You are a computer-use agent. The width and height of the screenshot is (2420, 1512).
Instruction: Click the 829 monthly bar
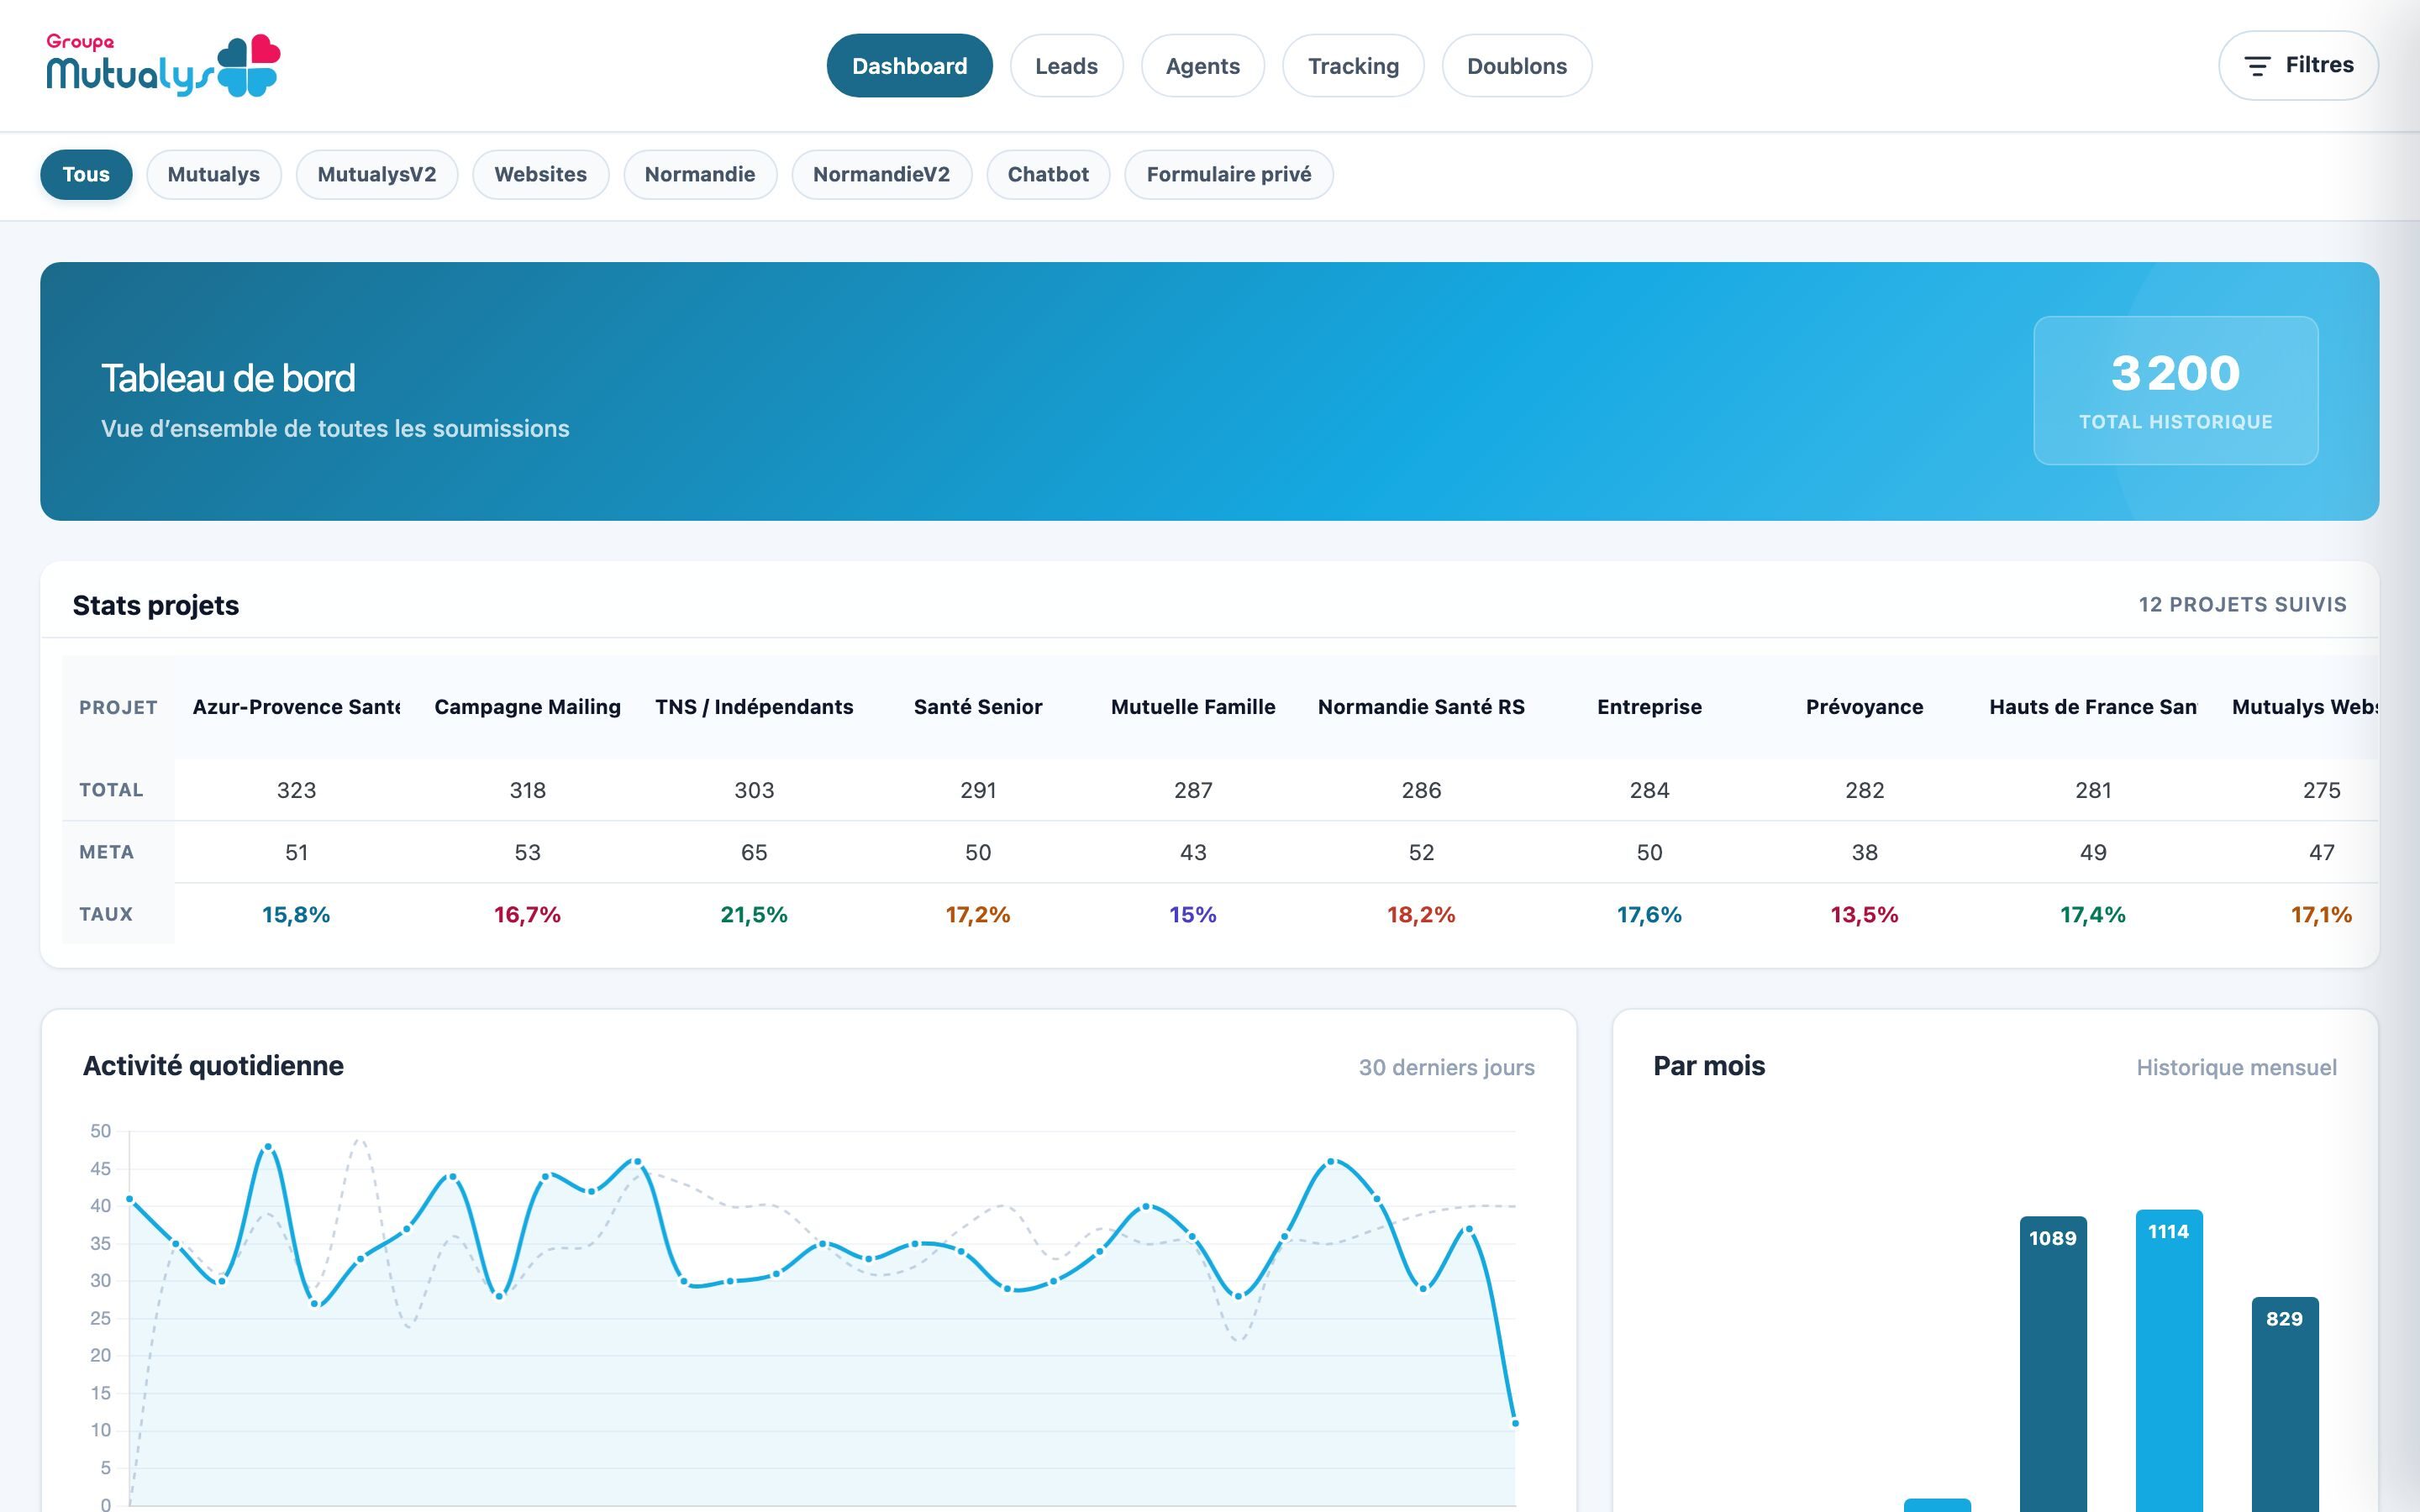click(x=2285, y=1404)
